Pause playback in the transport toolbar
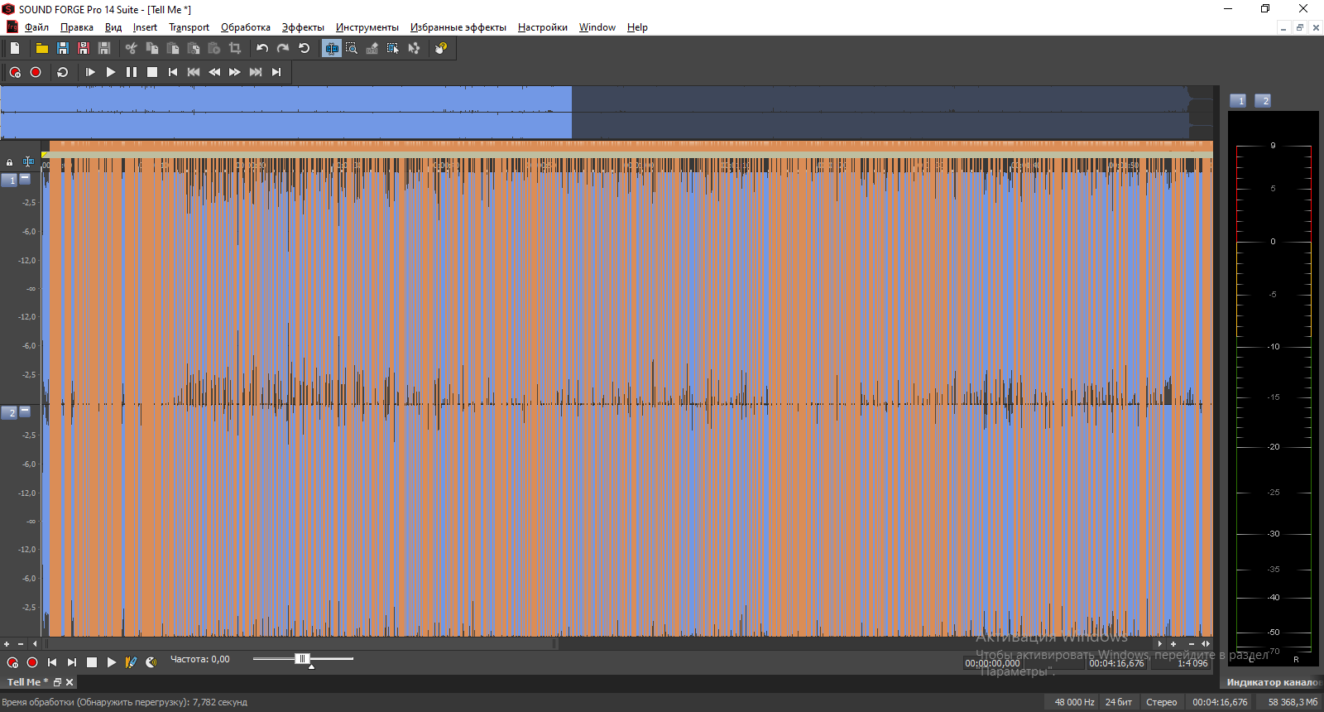Screen dimensions: 1324x712 tap(132, 72)
